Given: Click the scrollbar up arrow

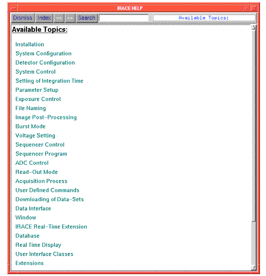Looking at the screenshot, I should point(254,27).
